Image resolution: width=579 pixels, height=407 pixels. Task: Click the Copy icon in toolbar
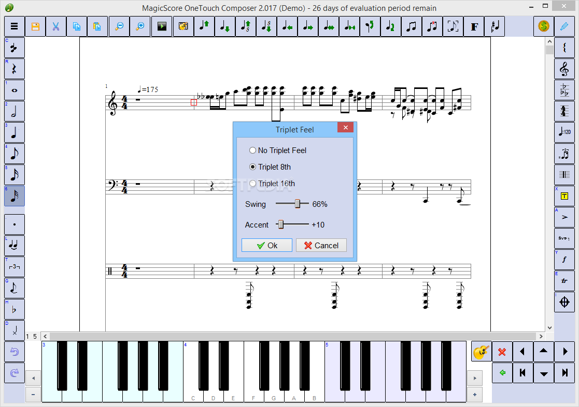(76, 26)
